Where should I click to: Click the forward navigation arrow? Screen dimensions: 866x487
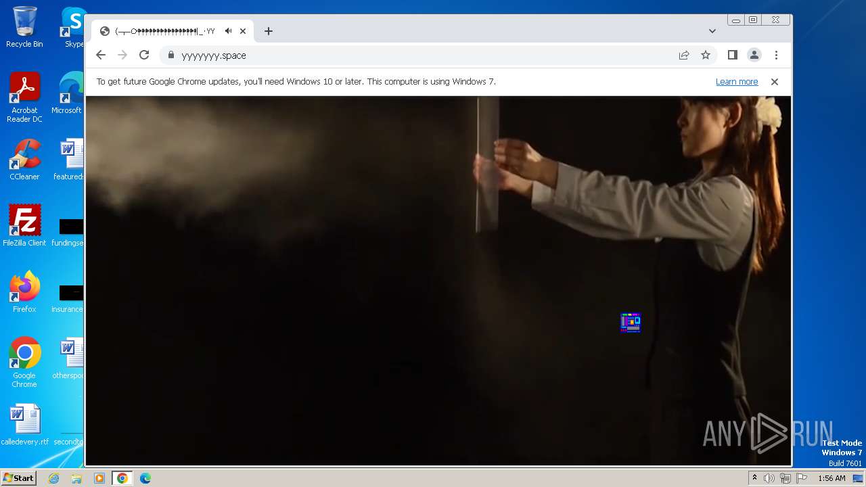click(122, 55)
